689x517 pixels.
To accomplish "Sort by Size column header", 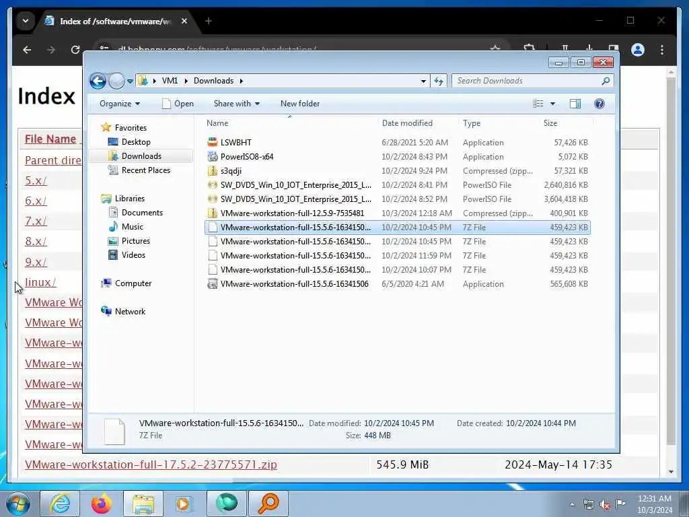I will [550, 123].
